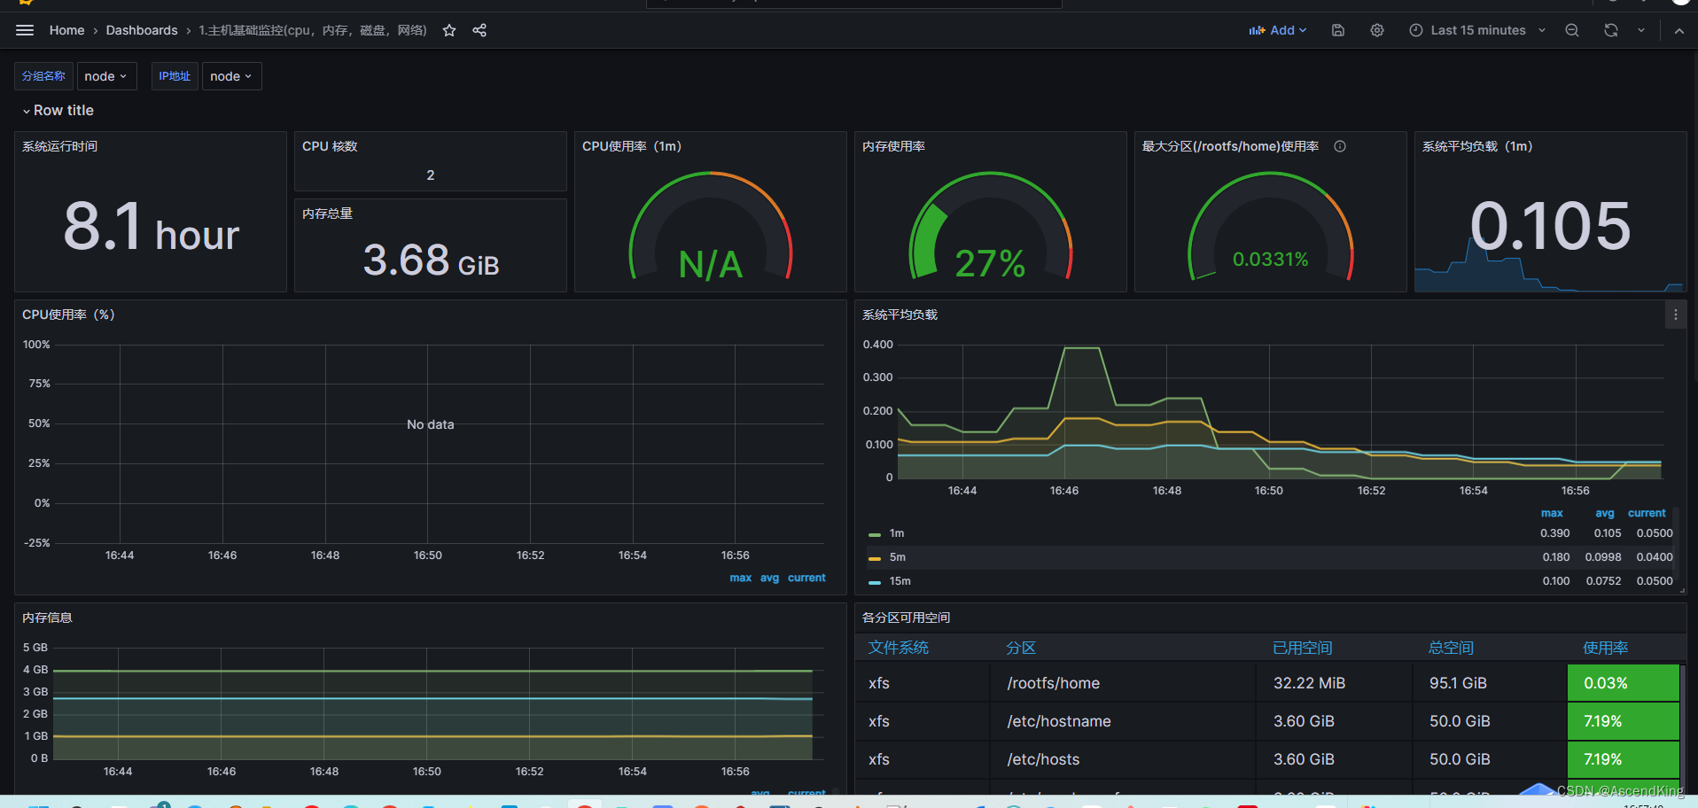Save the dashboard with the save icon
The image size is (1698, 808).
[1337, 29]
